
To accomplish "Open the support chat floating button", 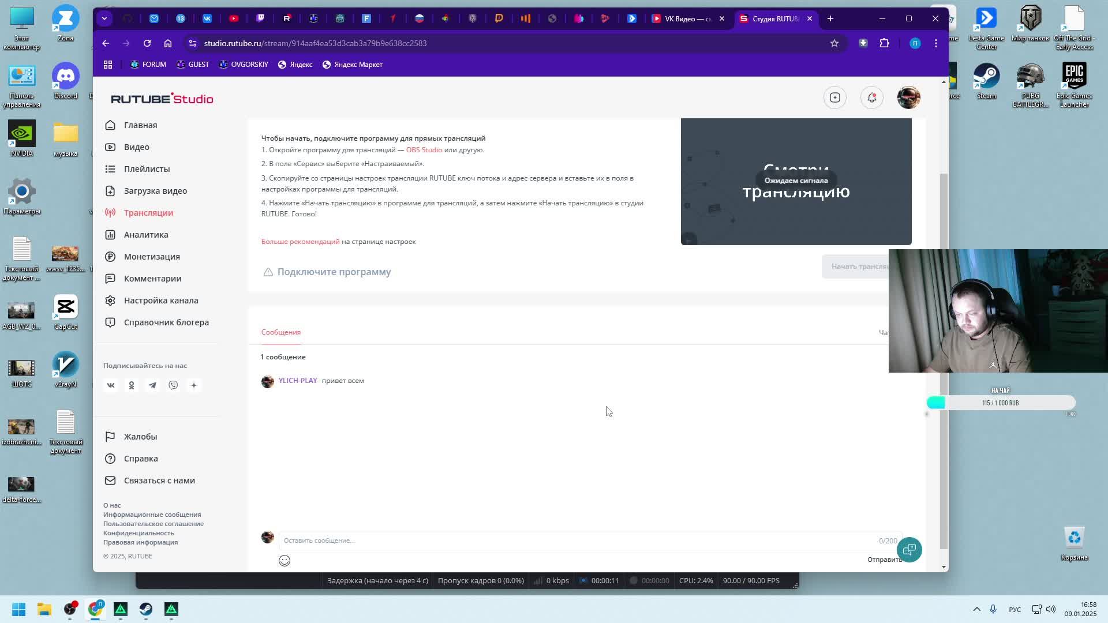I will pos(909,549).
